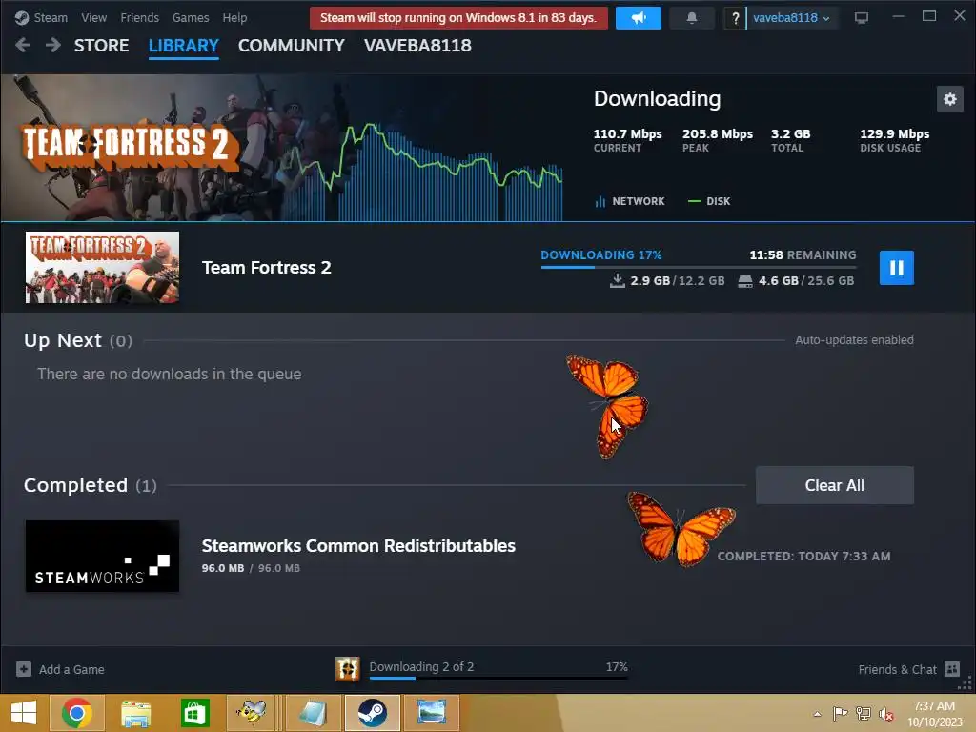Click the picture viewer taskbar icon
976x732 pixels.
[x=432, y=713]
